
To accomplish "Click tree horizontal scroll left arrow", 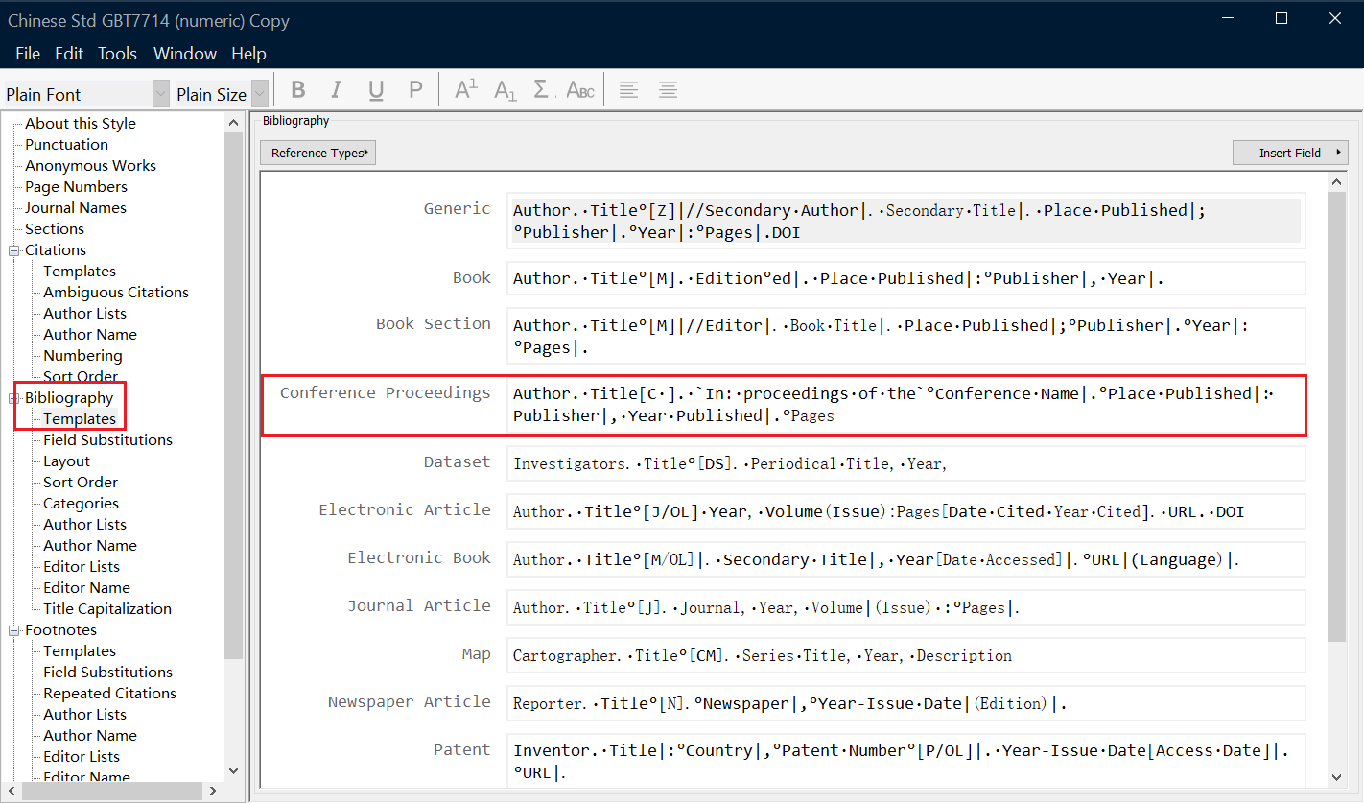I will [x=12, y=791].
